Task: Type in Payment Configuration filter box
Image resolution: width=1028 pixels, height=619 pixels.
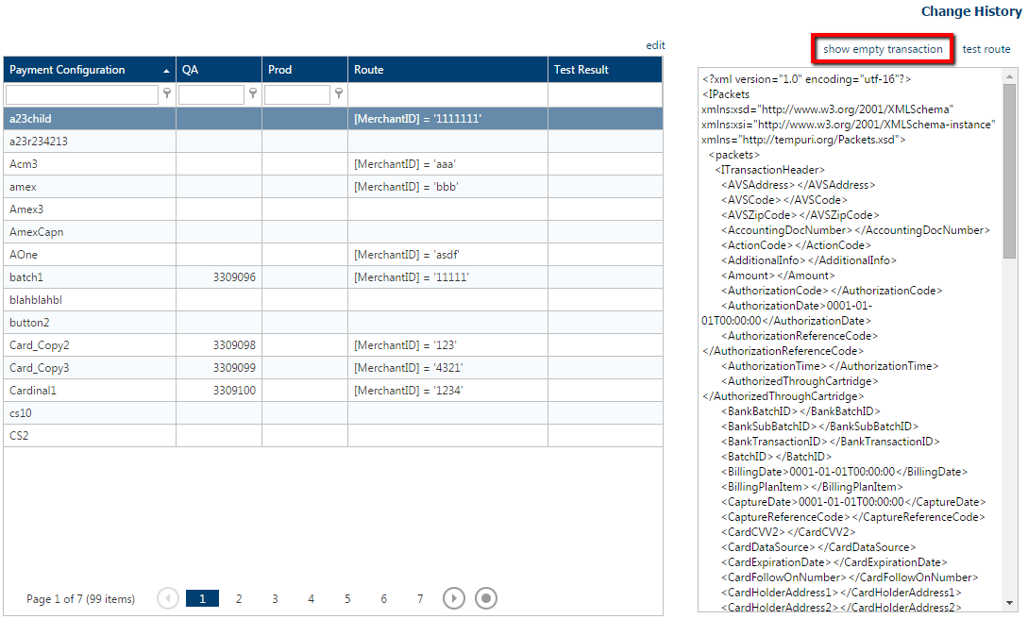Action: [x=82, y=94]
